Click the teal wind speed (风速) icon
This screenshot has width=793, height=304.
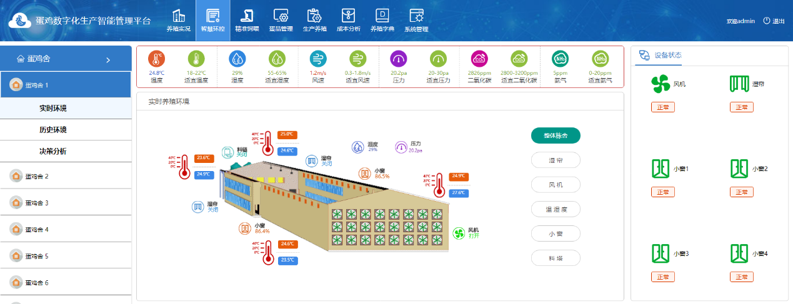(318, 59)
